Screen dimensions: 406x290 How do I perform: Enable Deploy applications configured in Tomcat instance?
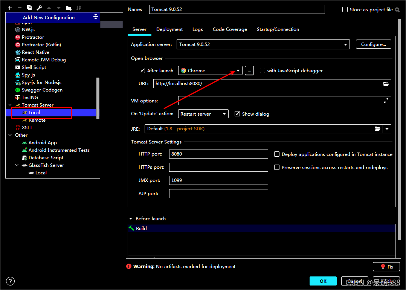pos(277,154)
